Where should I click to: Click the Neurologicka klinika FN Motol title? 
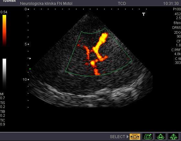[x=46, y=4]
